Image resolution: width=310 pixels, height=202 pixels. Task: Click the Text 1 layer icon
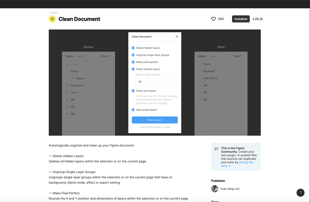coord(67,93)
